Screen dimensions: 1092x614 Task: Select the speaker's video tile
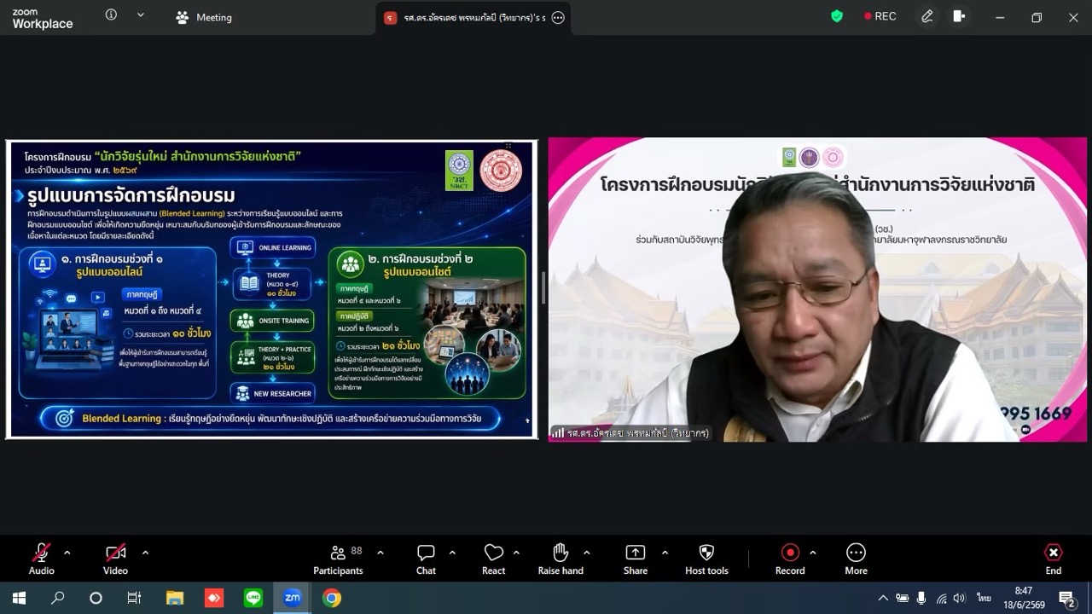pos(817,289)
